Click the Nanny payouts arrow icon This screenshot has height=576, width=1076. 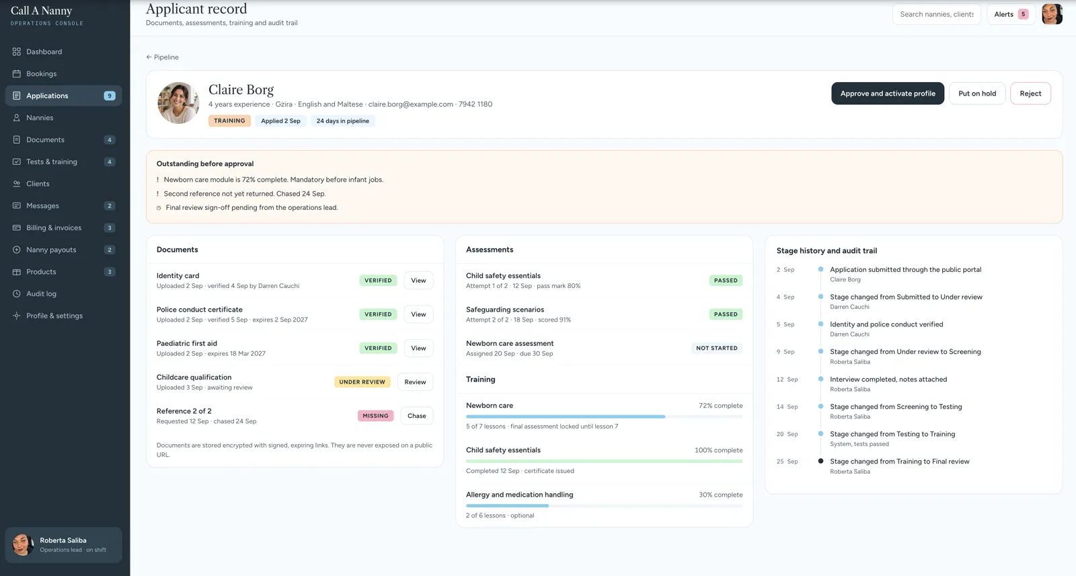pos(17,250)
